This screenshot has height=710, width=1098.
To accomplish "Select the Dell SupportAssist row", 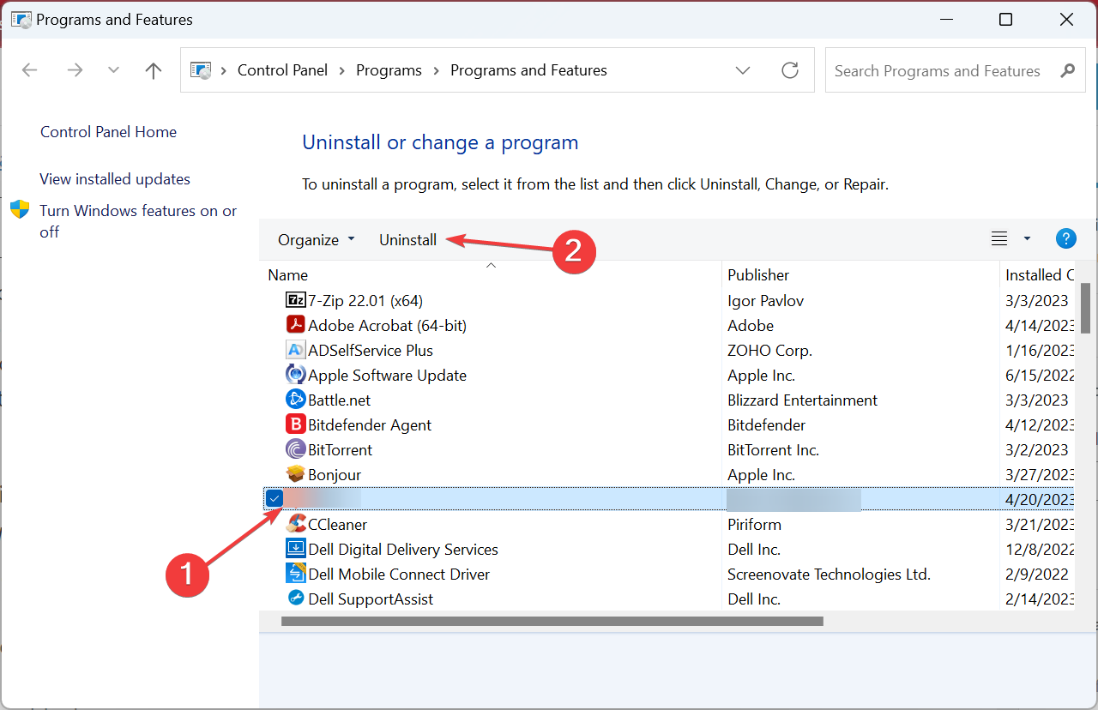I will pyautogui.click(x=669, y=599).
